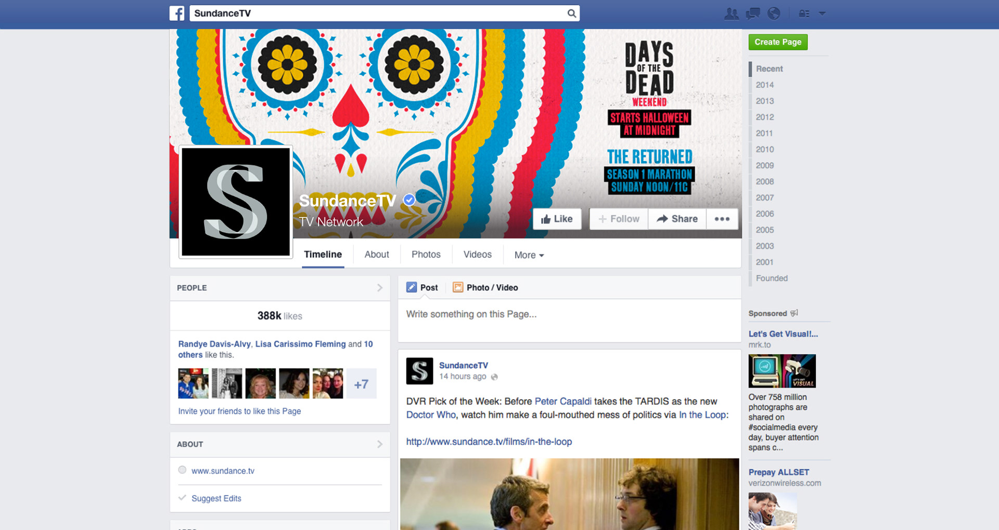
Task: Click the public globe icon on the post
Action: (494, 377)
